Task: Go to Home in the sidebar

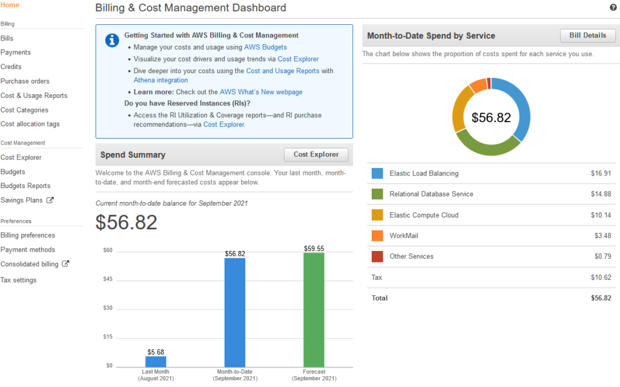Action: [x=10, y=5]
